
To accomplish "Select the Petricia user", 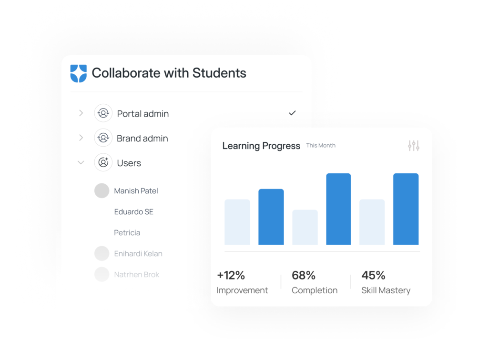I will pos(127,232).
